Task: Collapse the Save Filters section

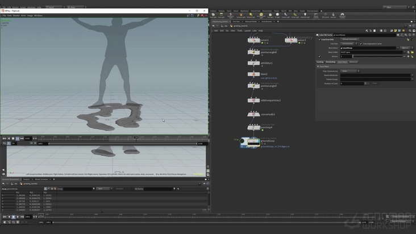Action: click(318, 66)
